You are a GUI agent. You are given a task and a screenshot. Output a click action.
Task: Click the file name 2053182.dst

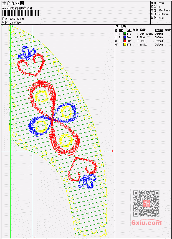click(x=16, y=19)
